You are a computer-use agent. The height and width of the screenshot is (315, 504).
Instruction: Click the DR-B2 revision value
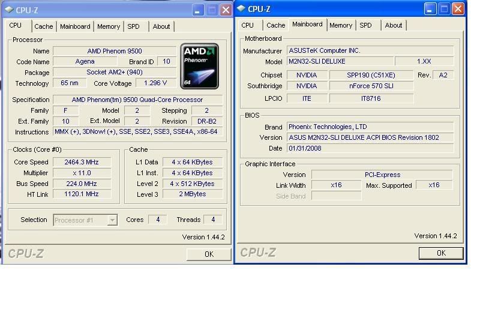click(x=206, y=121)
